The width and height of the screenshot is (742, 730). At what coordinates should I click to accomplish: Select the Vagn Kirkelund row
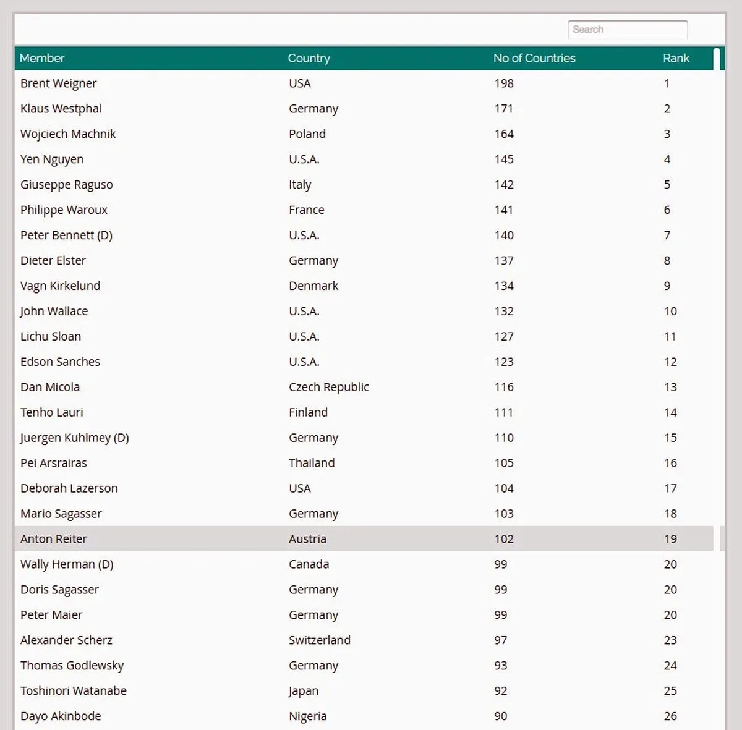point(60,286)
